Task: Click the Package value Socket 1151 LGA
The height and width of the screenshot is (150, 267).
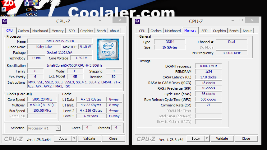Action: [x=60, y=52]
